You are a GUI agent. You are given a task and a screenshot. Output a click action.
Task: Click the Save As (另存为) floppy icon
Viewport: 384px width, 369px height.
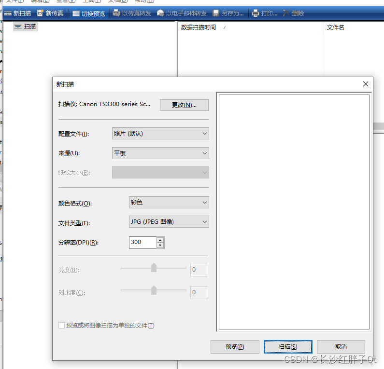tap(216, 13)
